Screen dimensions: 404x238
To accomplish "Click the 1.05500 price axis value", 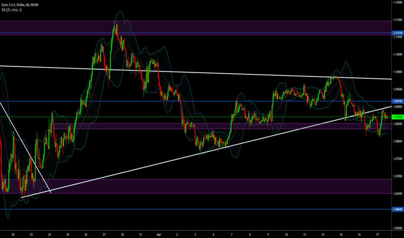I will (398, 228).
